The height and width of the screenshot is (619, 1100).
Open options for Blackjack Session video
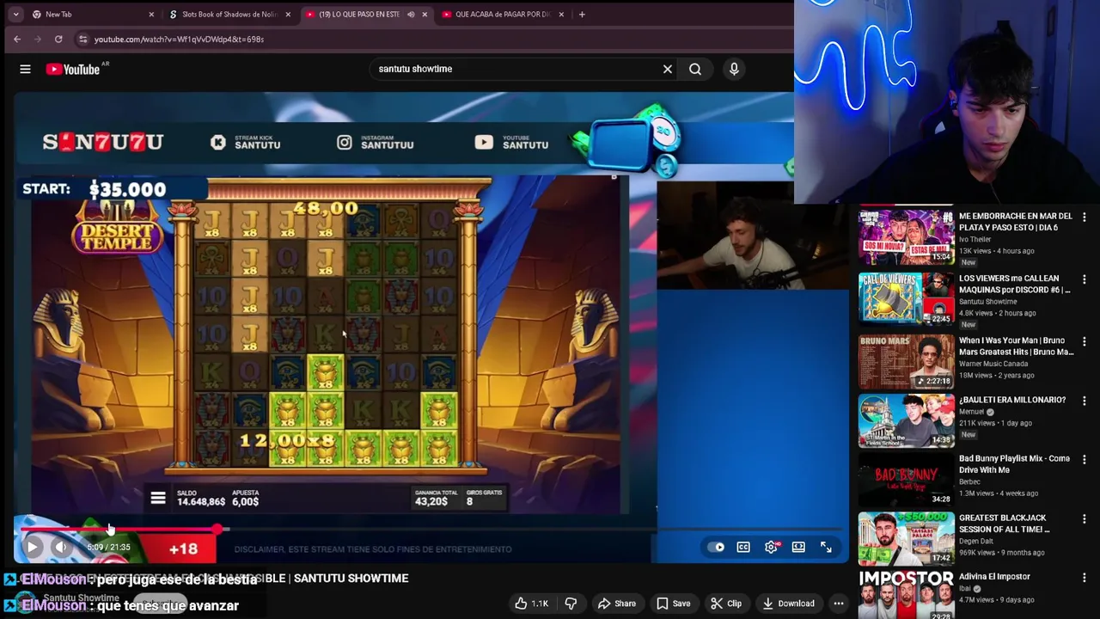tap(1084, 518)
